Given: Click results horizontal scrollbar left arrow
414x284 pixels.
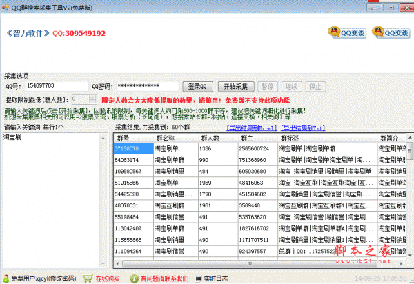Looking at the screenshot, I should pyautogui.click(x=117, y=263).
